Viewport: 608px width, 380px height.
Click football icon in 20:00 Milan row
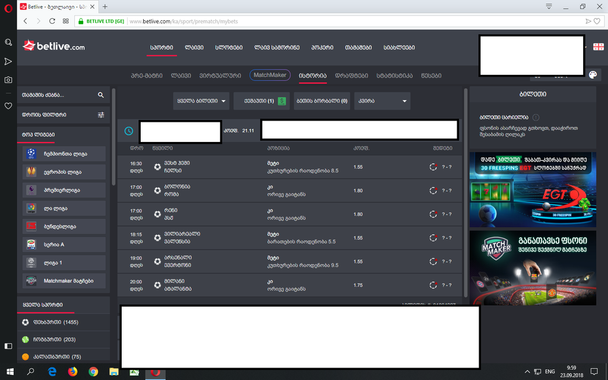[157, 285]
